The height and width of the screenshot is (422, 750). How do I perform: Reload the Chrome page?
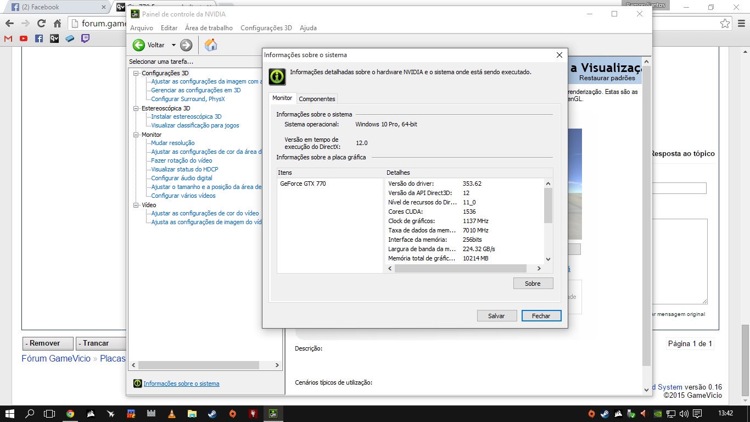click(x=41, y=23)
